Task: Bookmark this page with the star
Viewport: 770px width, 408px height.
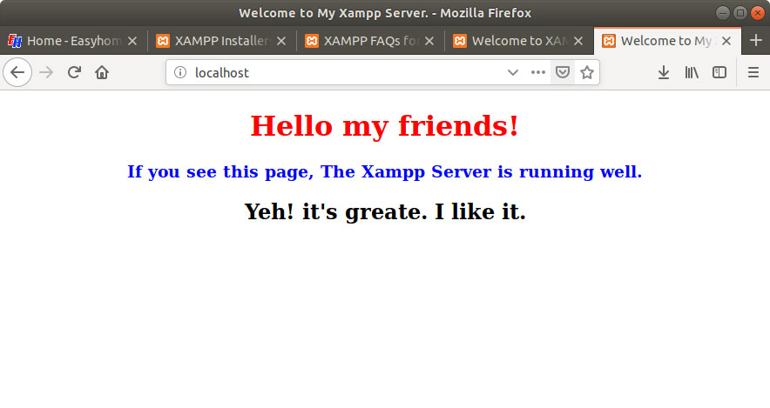Action: 587,72
